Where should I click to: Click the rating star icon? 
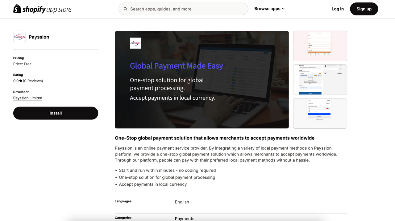point(21,81)
